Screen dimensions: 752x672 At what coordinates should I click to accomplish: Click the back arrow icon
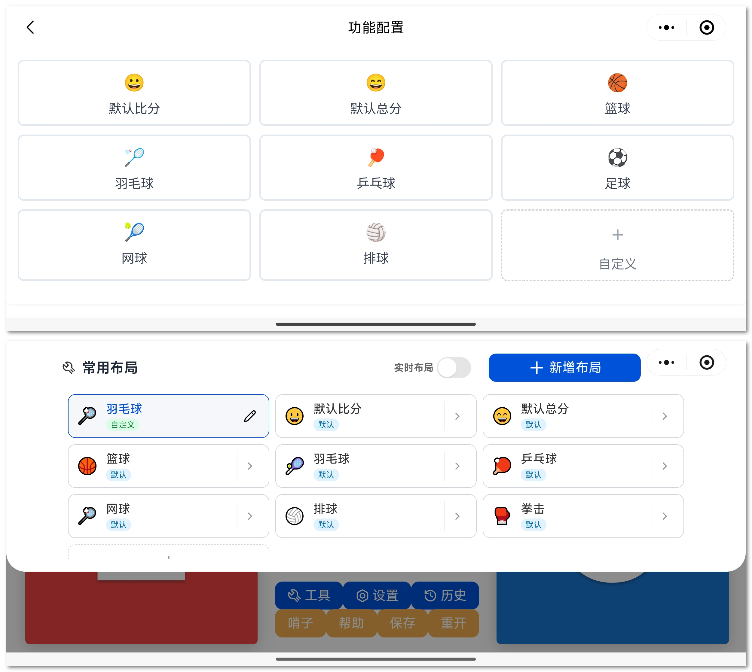click(30, 27)
